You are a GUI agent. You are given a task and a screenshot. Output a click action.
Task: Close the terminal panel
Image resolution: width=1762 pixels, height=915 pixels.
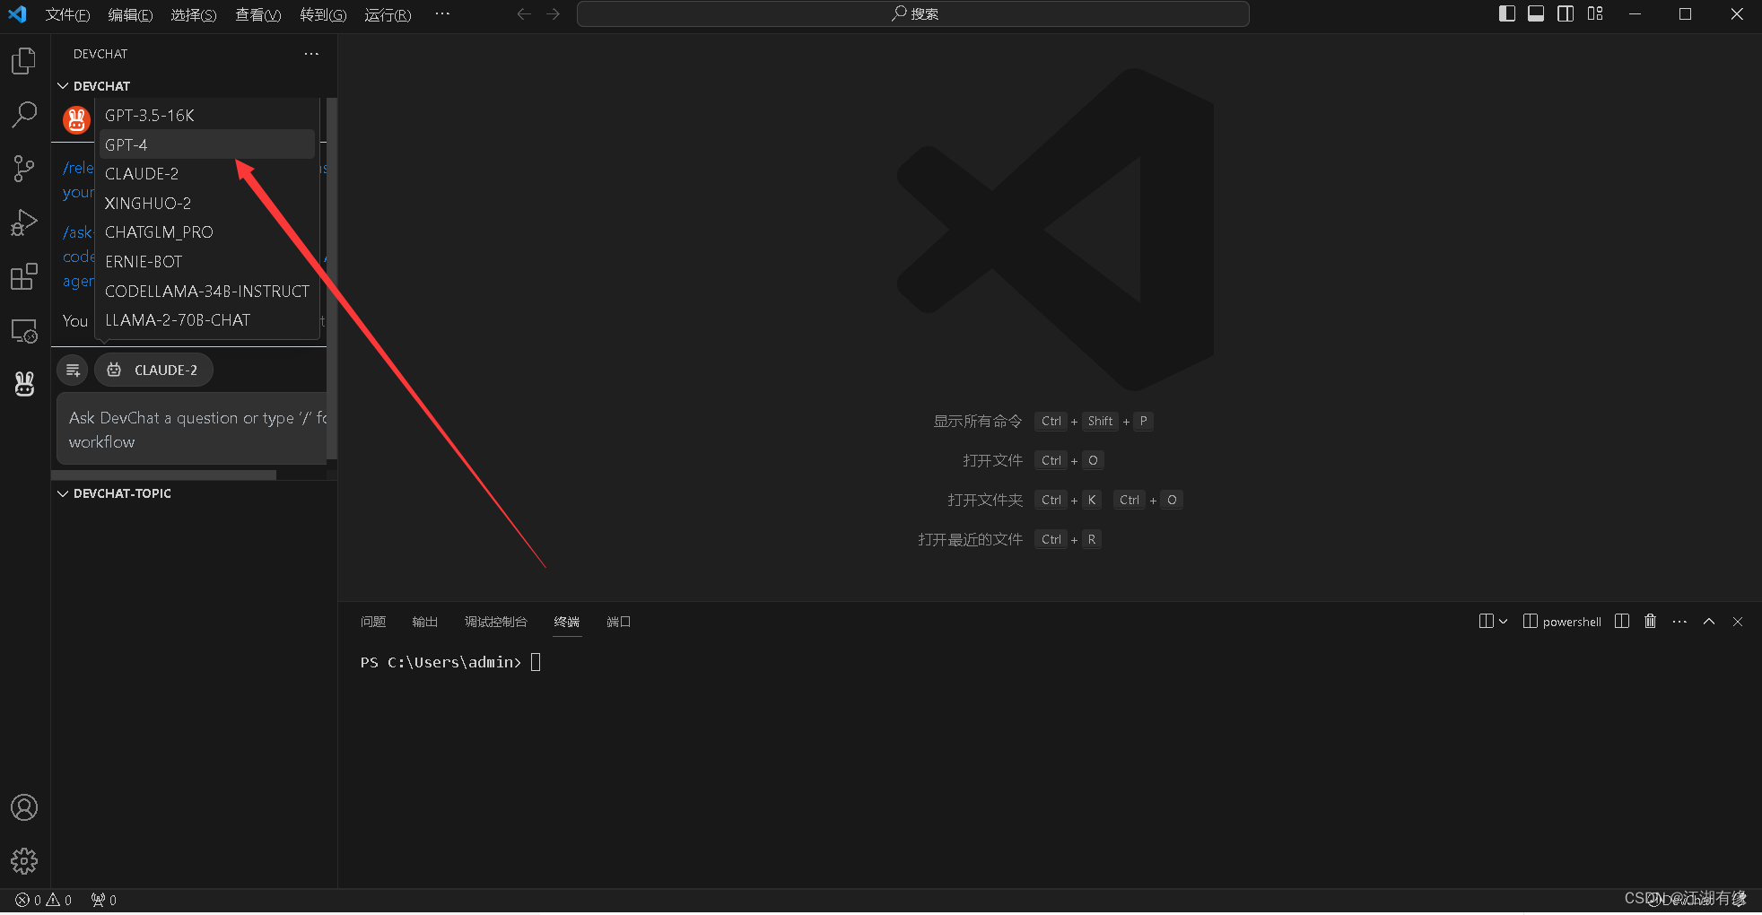coord(1738,621)
